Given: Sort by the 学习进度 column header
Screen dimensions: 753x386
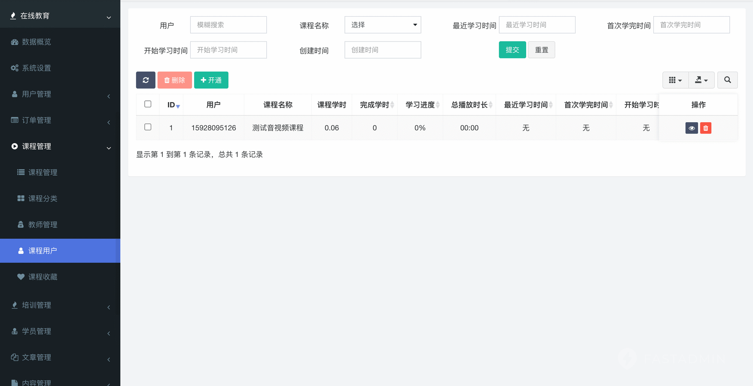Looking at the screenshot, I should pos(420,105).
